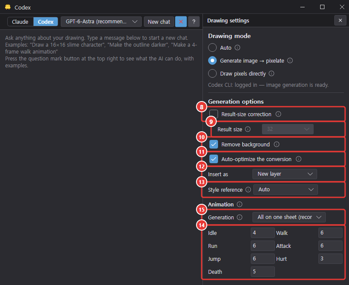Screen dimensions: 349x285
Task: Expand the Insert as New layer dropdown
Action: click(x=285, y=174)
